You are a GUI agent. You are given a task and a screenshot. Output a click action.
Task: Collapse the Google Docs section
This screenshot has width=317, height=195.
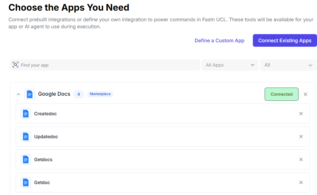pyautogui.click(x=18, y=94)
